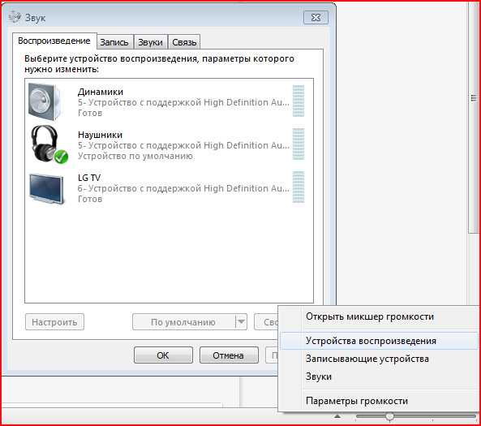481x426 pixels.
Task: Click the Наушники volume level meter
Action: coord(298,144)
